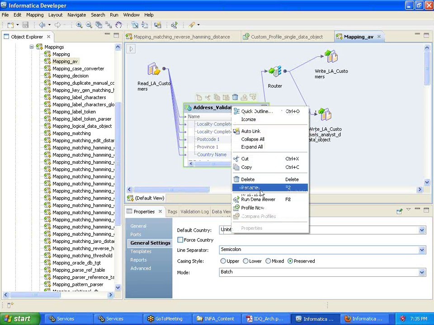Click the flashlight search toolbar icon
434x325 pixels.
click(192, 25)
